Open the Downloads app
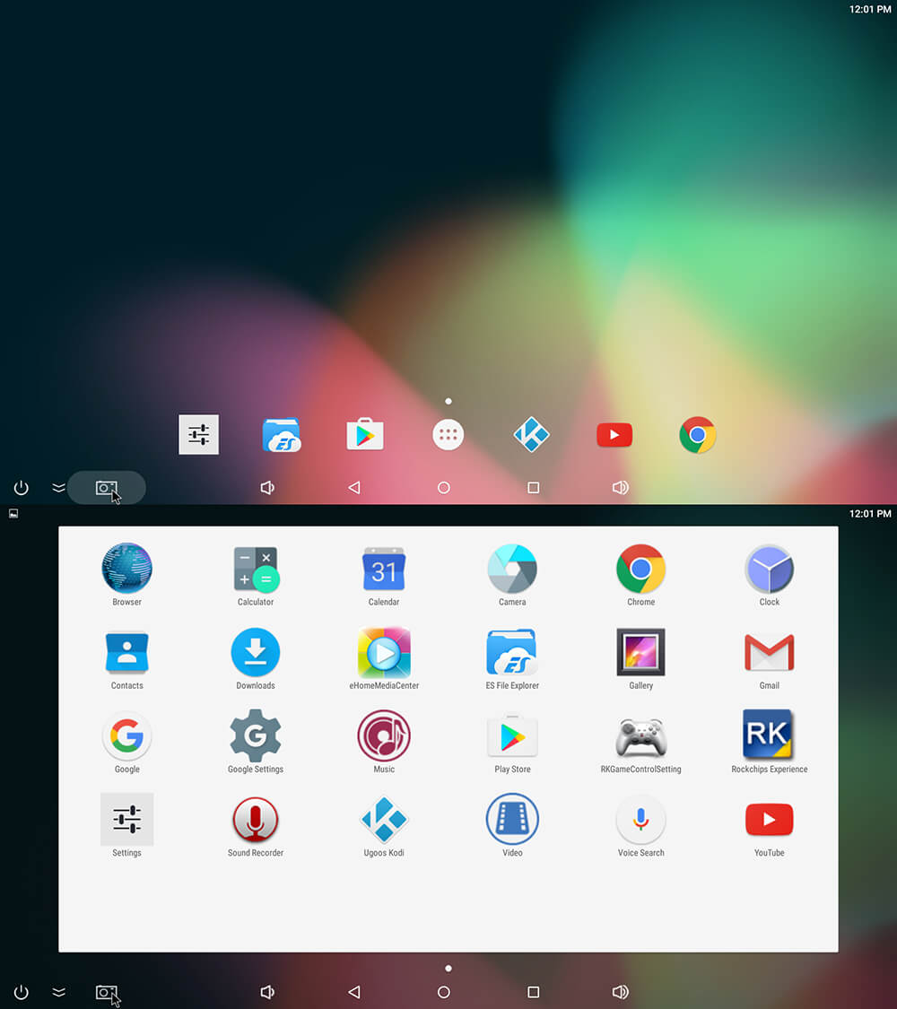Viewport: 897px width, 1009px height. point(256,653)
